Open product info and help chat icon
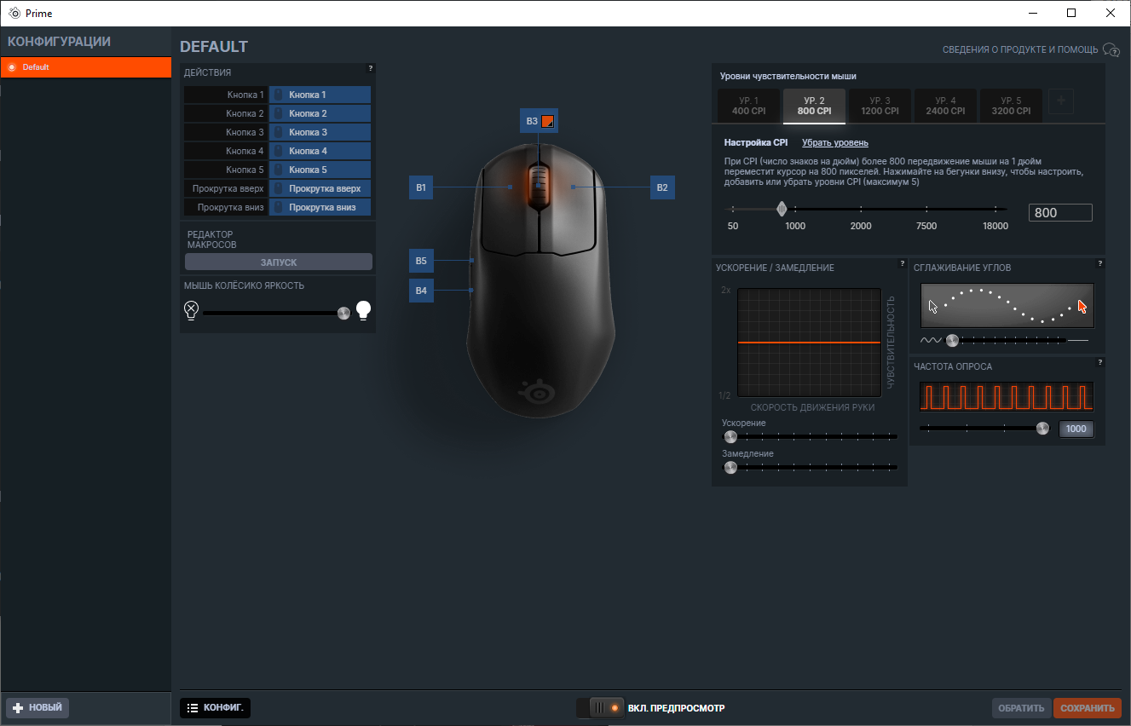 (x=1111, y=50)
